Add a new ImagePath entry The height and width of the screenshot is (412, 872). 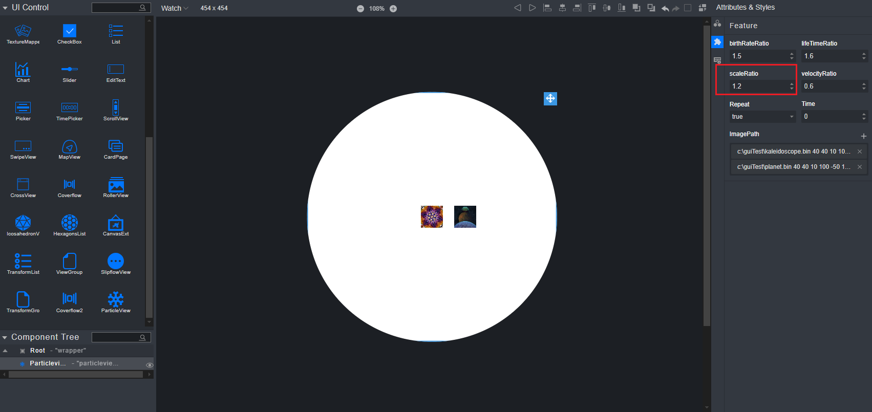click(x=863, y=136)
